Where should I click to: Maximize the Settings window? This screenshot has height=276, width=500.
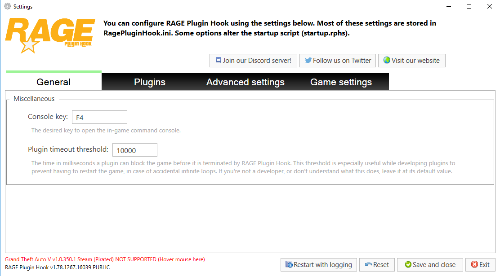pos(469,6)
